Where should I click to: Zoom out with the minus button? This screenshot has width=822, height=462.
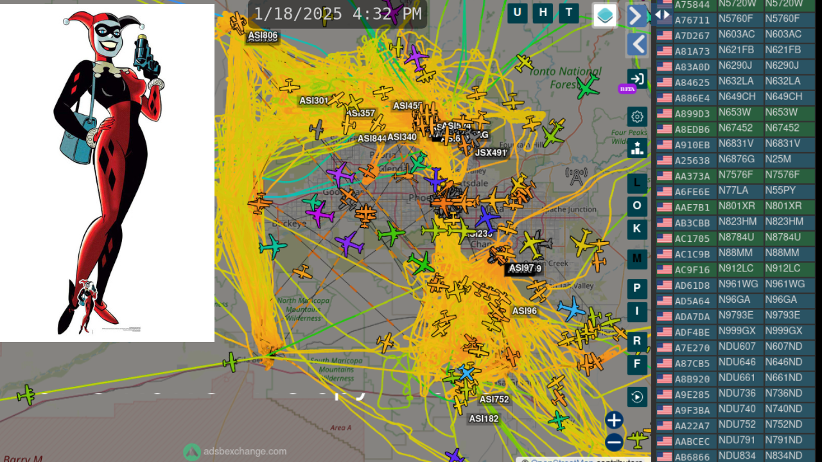coord(614,442)
